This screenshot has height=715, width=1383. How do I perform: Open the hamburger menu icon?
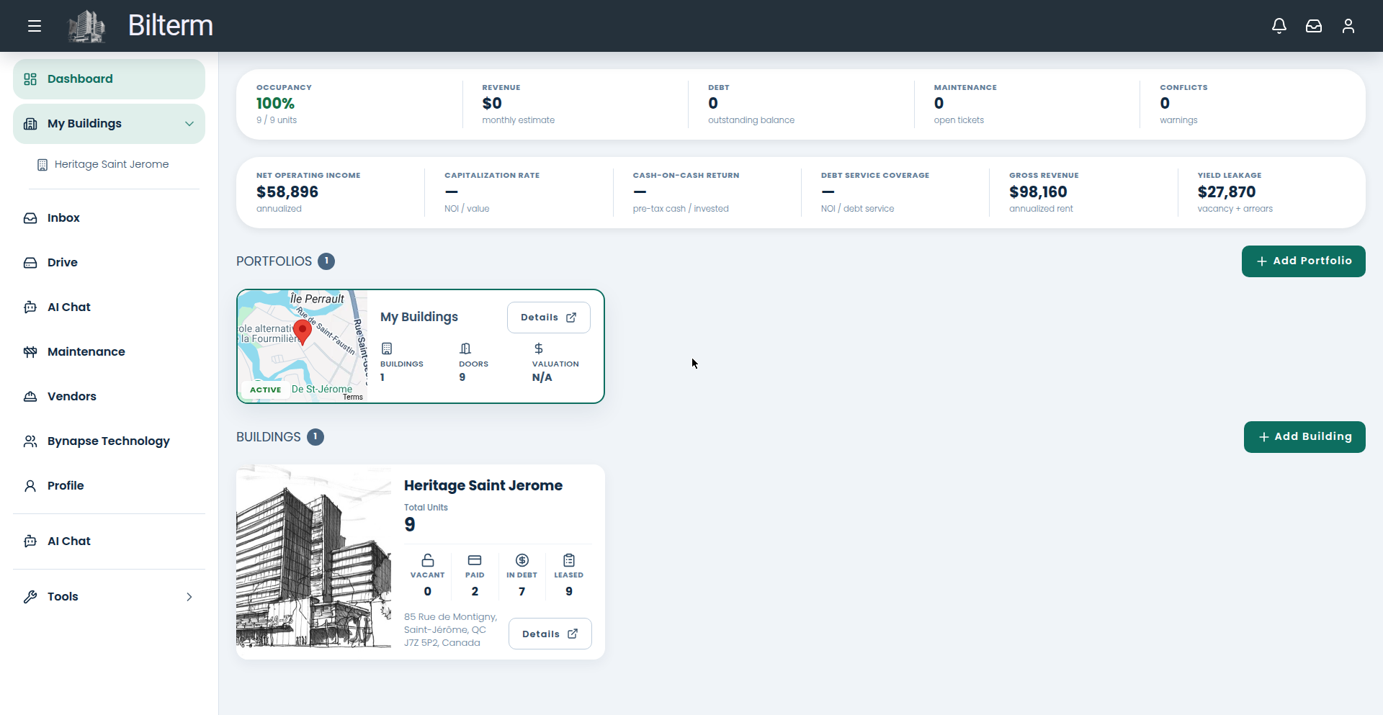35,26
